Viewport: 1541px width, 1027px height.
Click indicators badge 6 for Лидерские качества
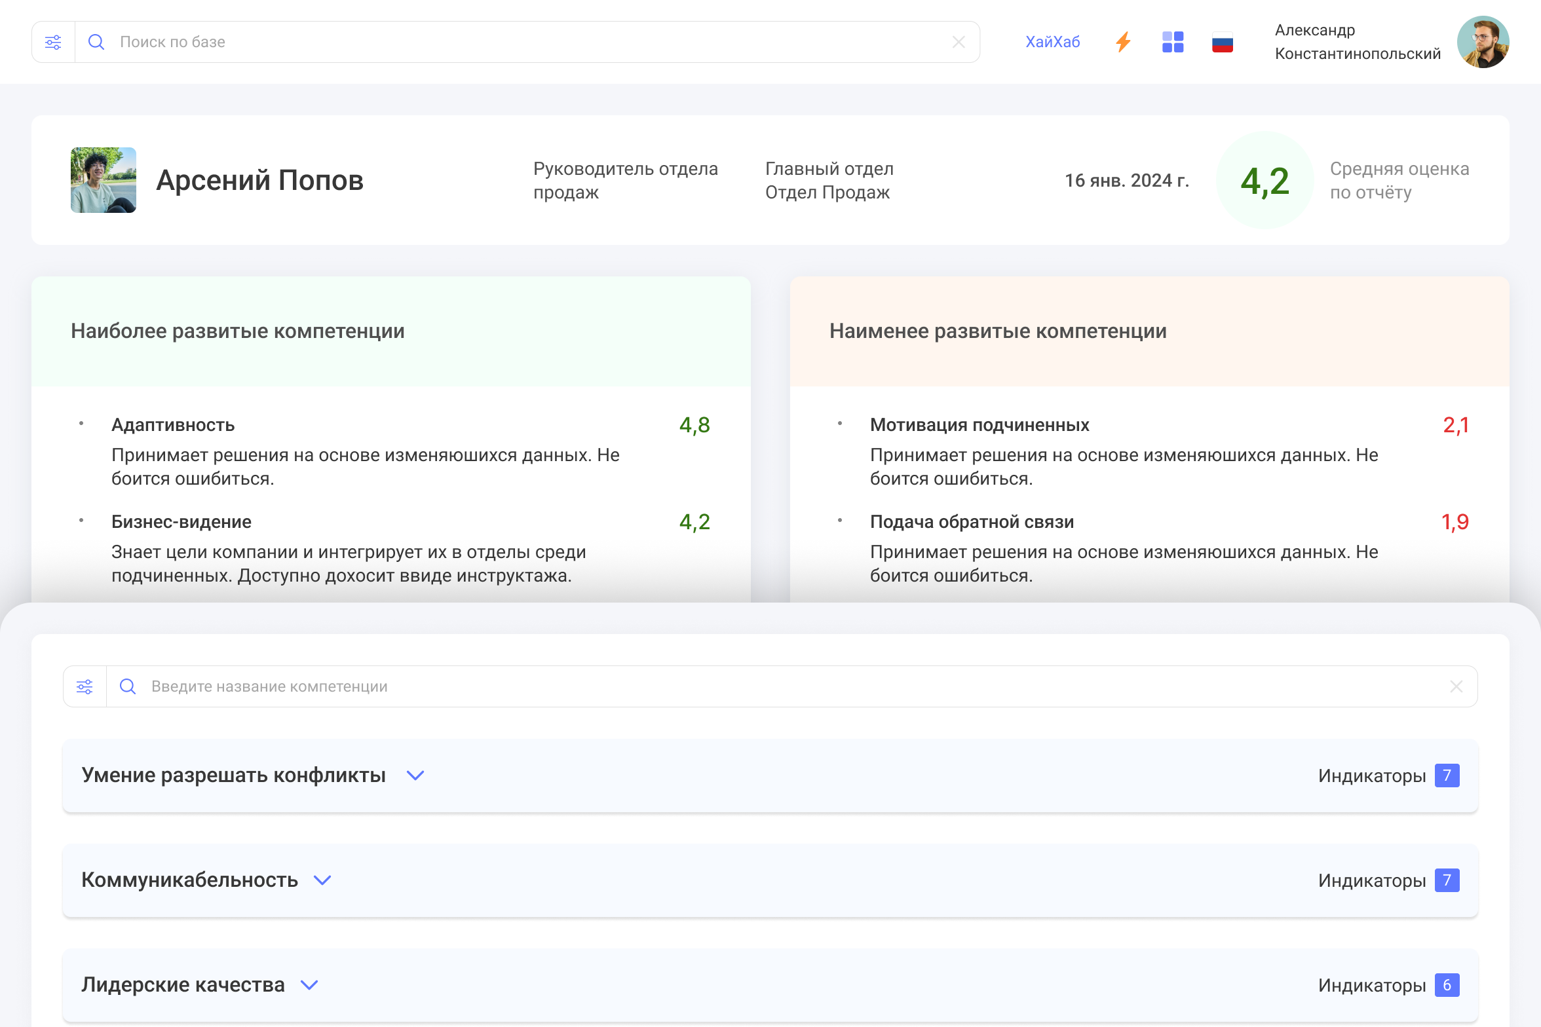[x=1447, y=985]
